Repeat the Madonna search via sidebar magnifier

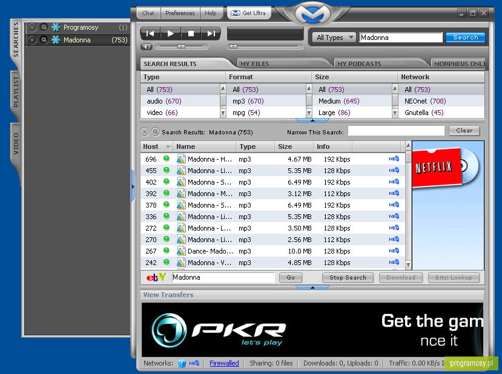click(44, 40)
